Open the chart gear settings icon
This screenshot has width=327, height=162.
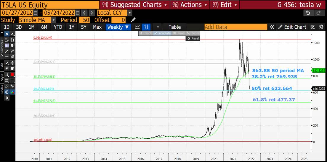pyautogui.click(x=321, y=27)
